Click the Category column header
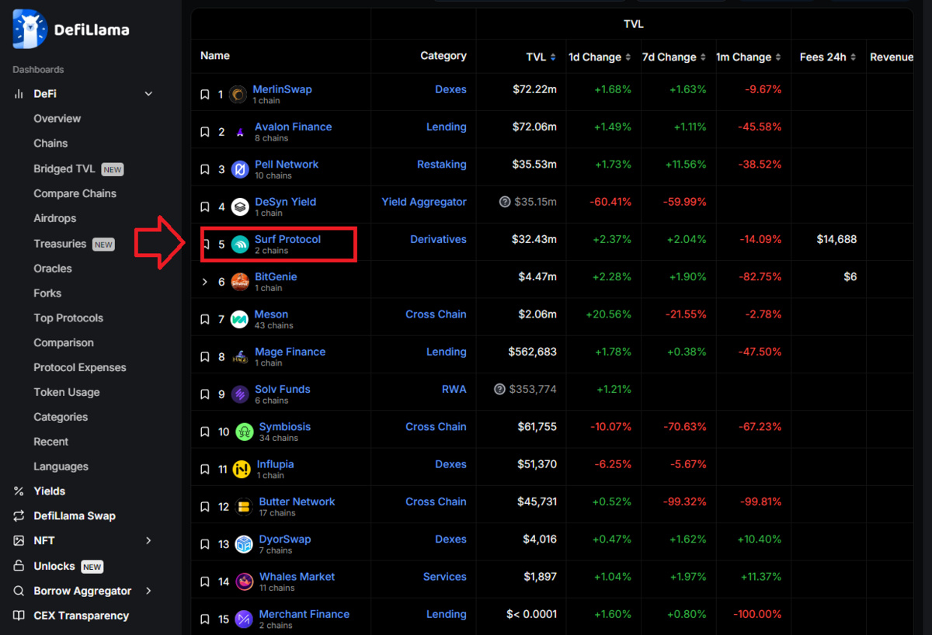Image resolution: width=932 pixels, height=635 pixels. (443, 56)
